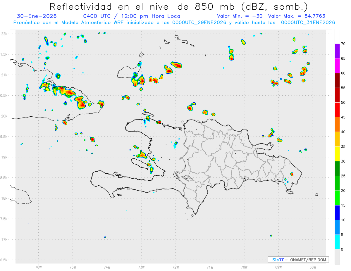Pick the gold 35-40 dBZ color swatch
This screenshot has width=351, height=271.
337,139
